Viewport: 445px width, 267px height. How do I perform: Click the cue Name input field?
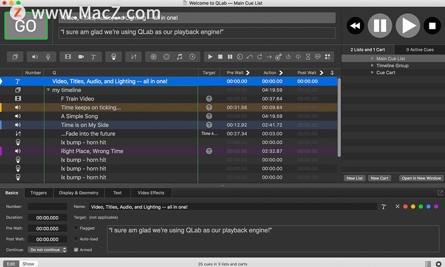[x=233, y=207]
